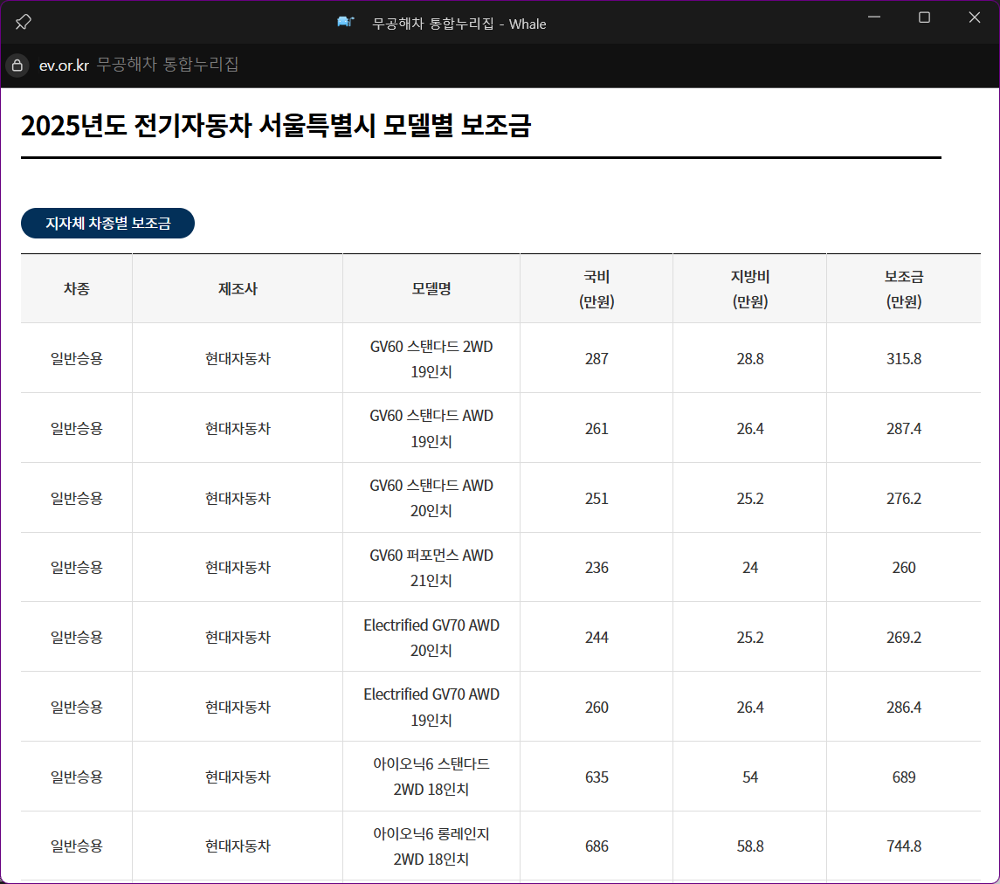Click the 지방비 value 24
This screenshot has height=884, width=1000.
click(750, 567)
